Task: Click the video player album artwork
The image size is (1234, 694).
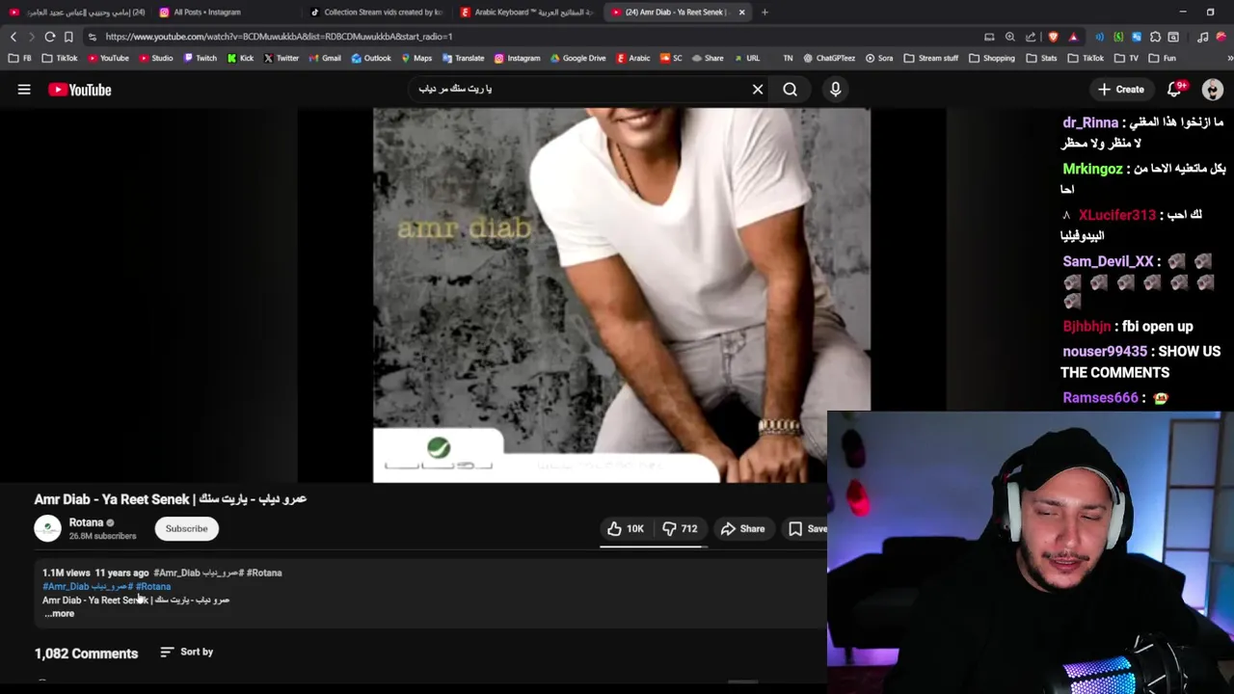Action: (x=621, y=294)
